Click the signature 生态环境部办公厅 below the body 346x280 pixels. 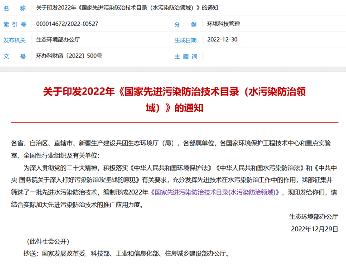(x=313, y=217)
